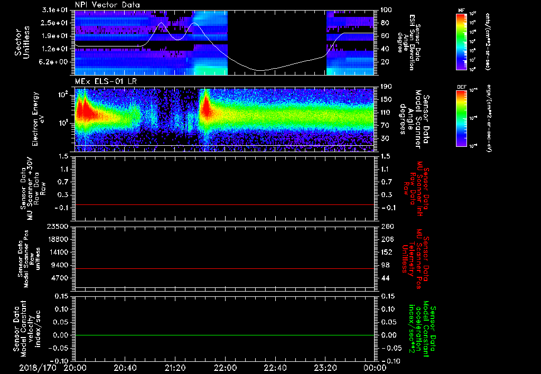This screenshot has width=541, height=374.
Task: Click the "MU Scanner +30V Raw Data" axis title
Action: click(32, 189)
